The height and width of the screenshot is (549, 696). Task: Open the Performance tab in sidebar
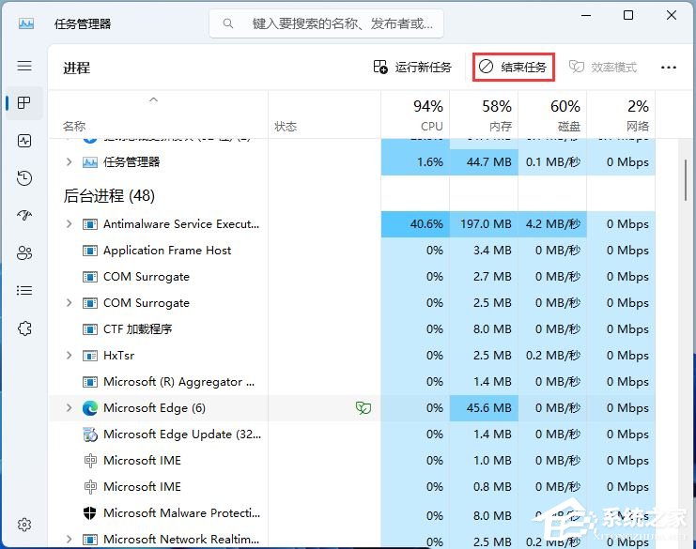click(x=24, y=141)
